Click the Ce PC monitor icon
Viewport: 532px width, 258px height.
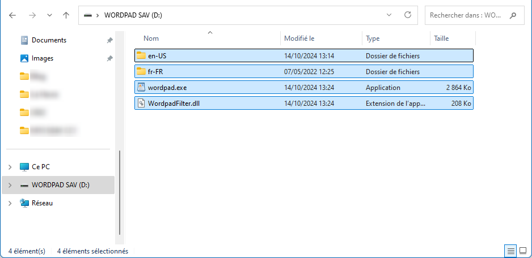tap(24, 167)
